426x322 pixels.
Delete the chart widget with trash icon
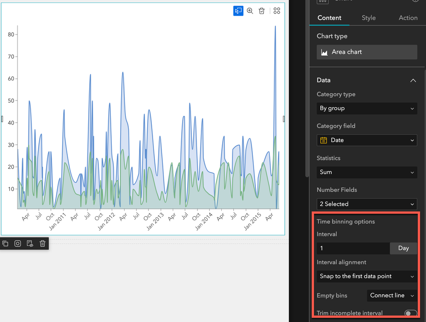(x=42, y=244)
